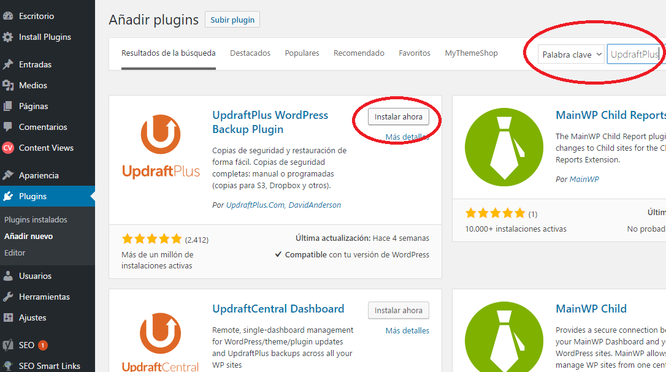Click the Usuarios person icon

[7, 276]
